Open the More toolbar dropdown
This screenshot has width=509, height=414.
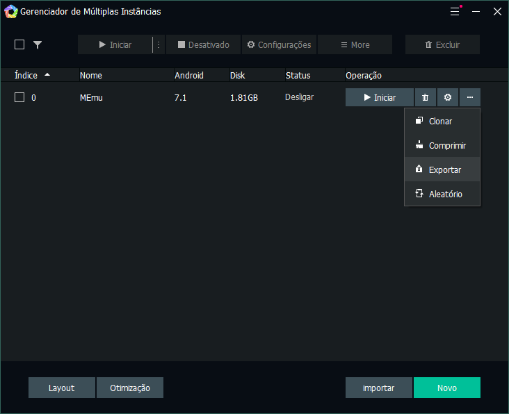355,44
